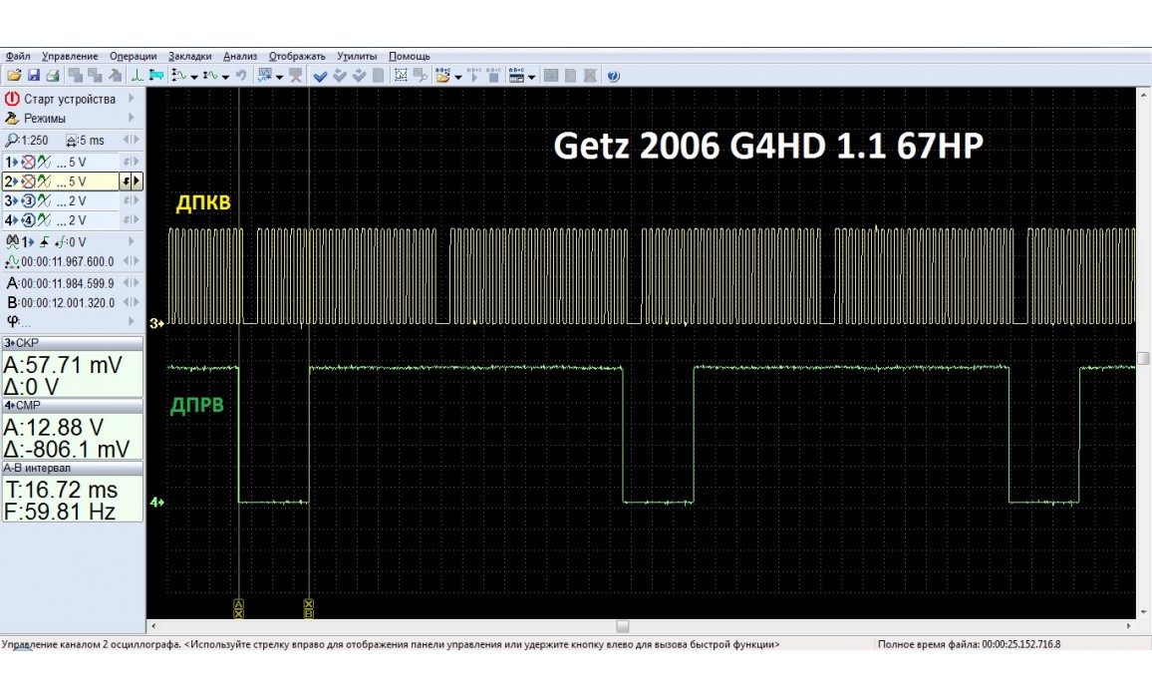The width and height of the screenshot is (1152, 698).
Task: Toggle channel 3 enable icon
Action: [27, 200]
